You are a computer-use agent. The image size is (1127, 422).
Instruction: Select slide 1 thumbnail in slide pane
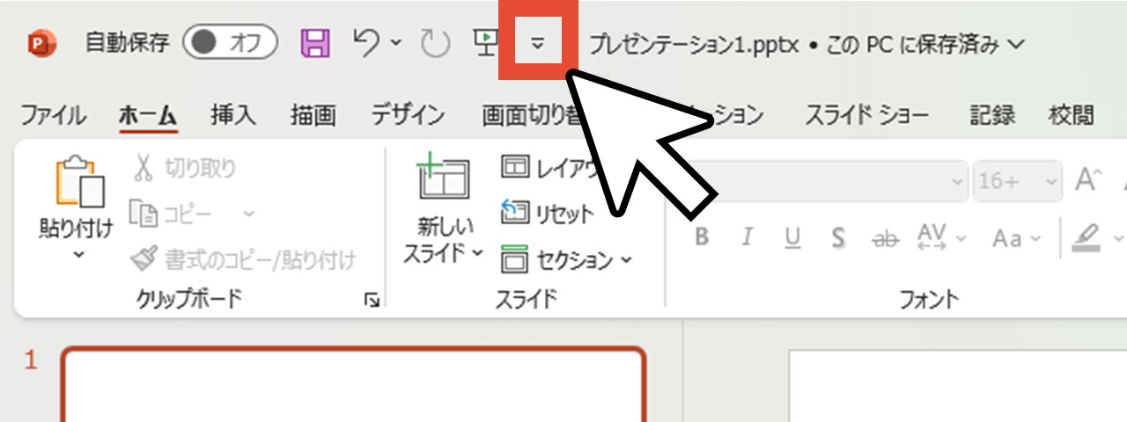pyautogui.click(x=354, y=384)
